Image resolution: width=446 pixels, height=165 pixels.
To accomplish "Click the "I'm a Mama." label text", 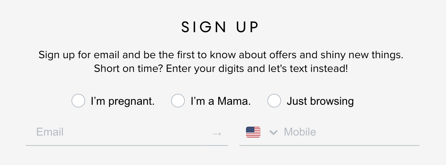I will coord(221,101).
